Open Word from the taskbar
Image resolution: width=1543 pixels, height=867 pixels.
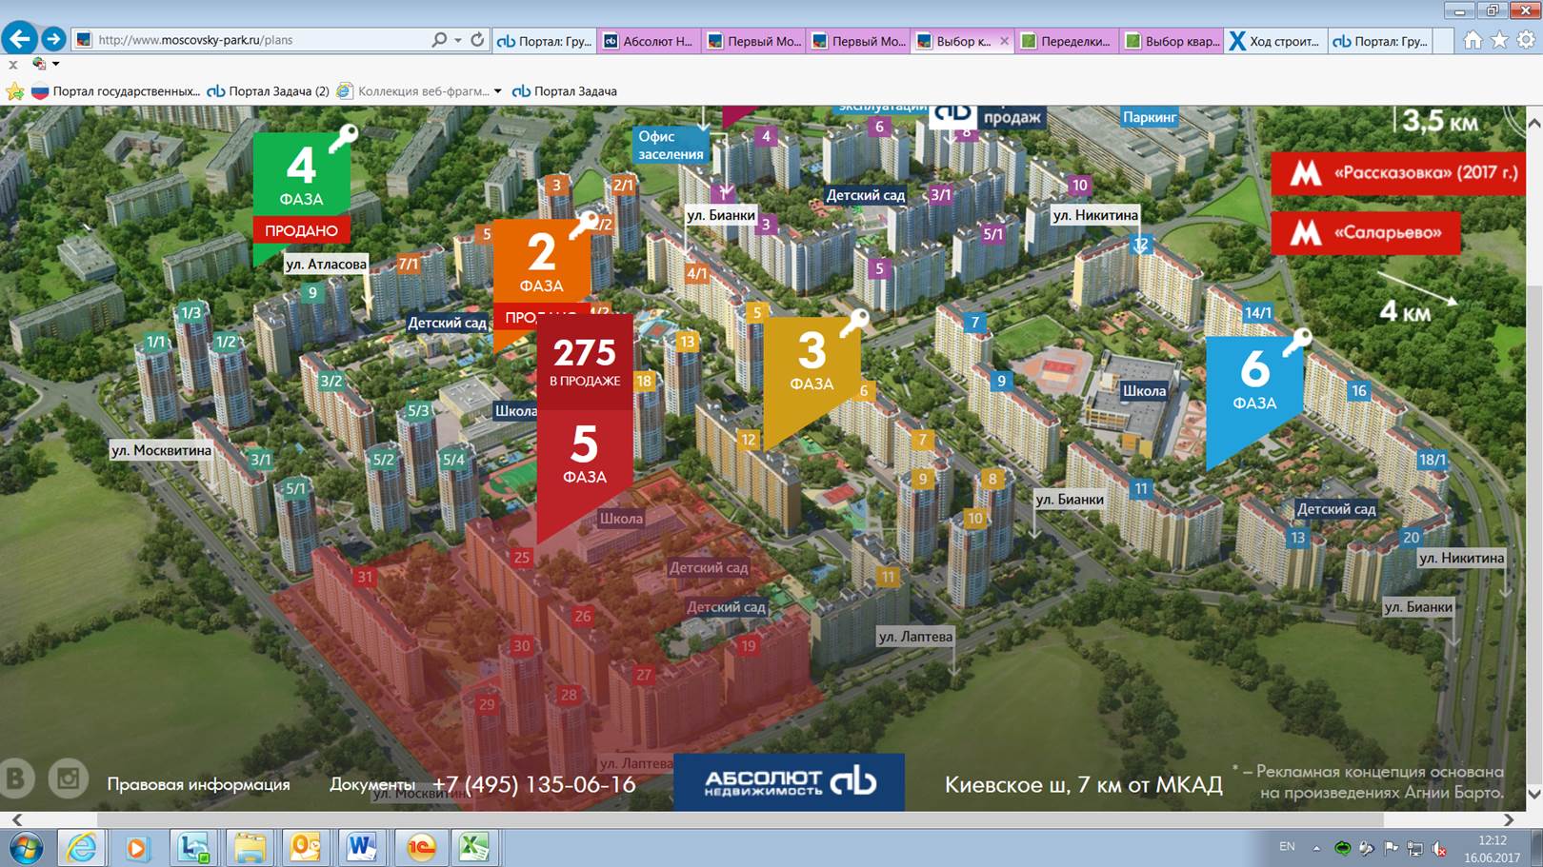point(362,846)
